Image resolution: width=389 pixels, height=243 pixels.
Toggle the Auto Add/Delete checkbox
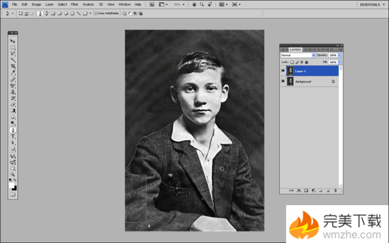point(96,13)
